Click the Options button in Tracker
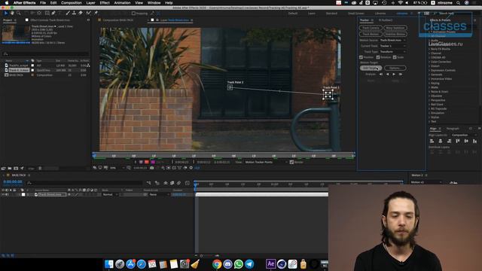 [x=395, y=69]
